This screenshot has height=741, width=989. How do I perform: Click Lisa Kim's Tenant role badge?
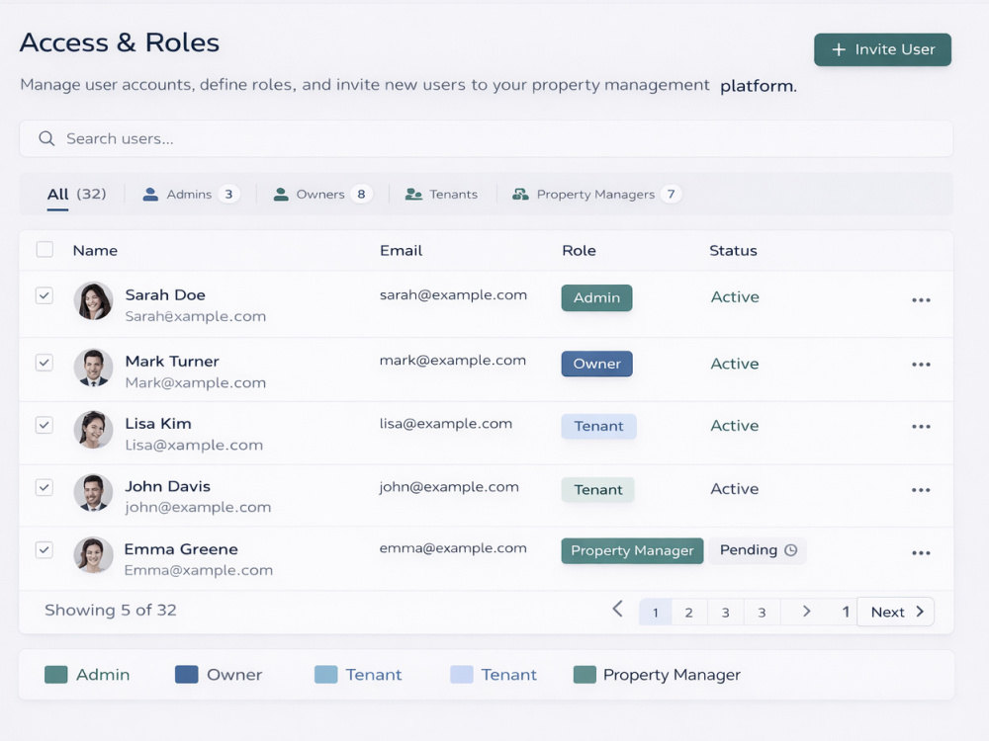tap(598, 426)
